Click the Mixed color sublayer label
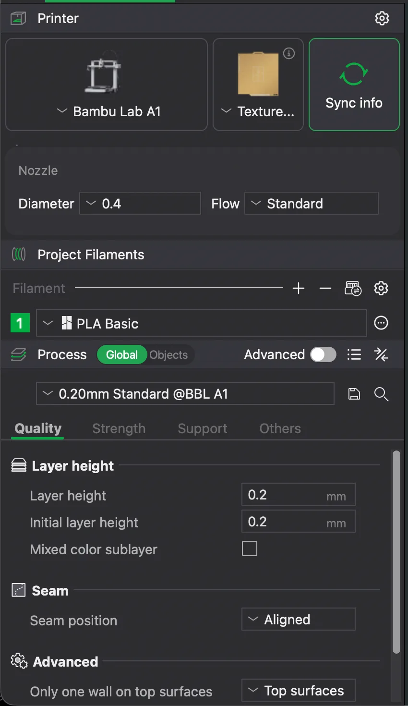 pos(94,549)
